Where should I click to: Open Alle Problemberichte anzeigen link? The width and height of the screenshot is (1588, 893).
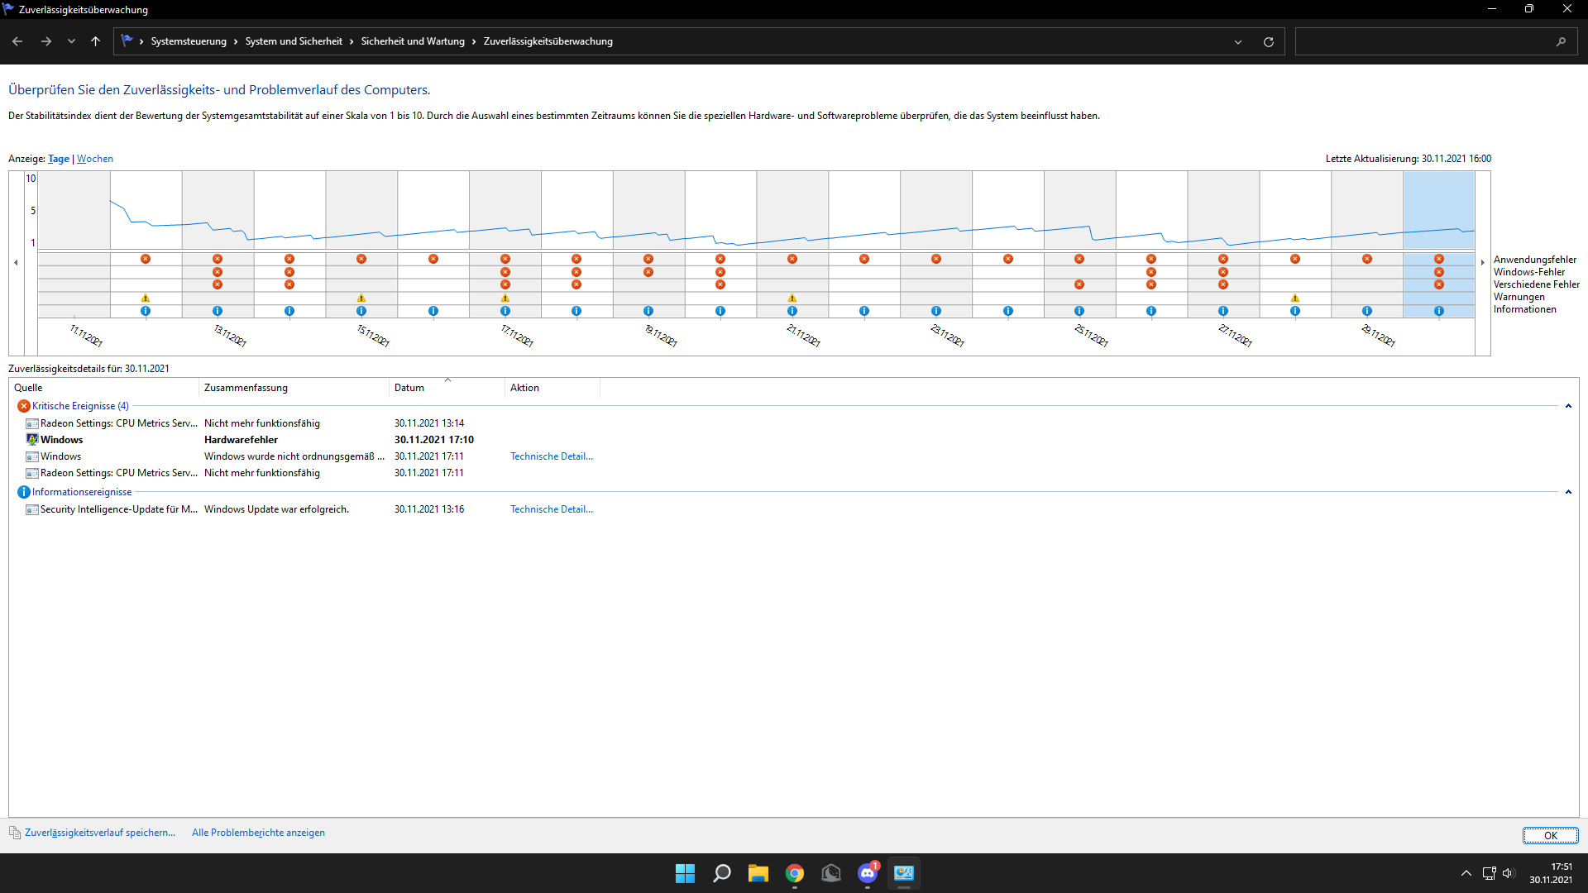(x=258, y=833)
